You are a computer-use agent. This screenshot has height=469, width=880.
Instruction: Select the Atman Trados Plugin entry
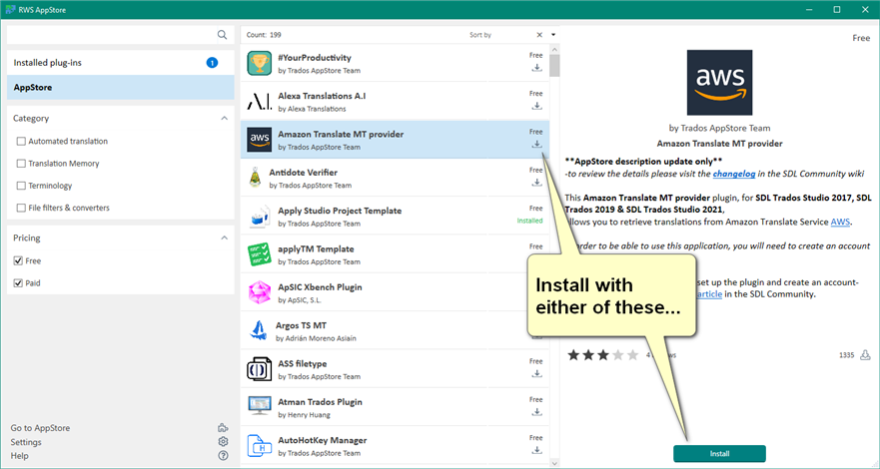click(396, 407)
